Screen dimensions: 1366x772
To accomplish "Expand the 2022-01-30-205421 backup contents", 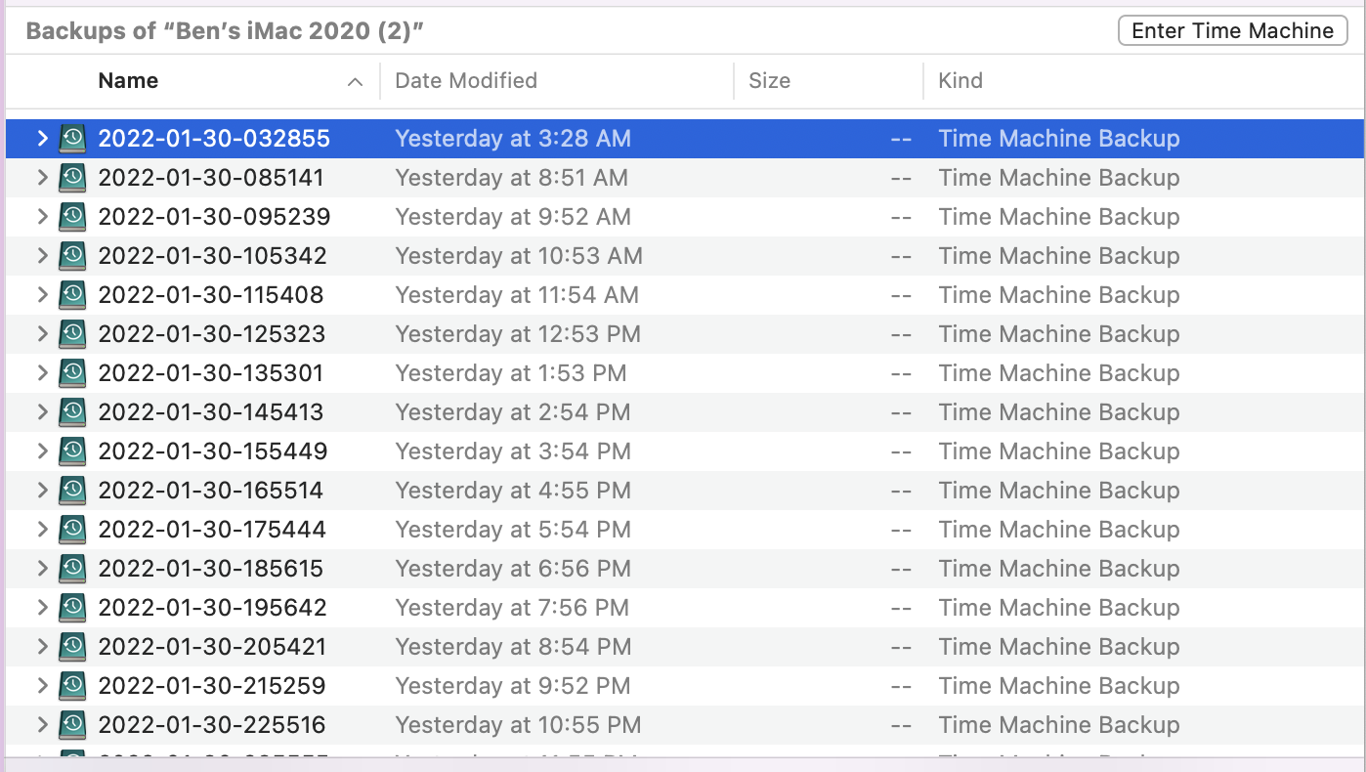I will tap(42, 647).
